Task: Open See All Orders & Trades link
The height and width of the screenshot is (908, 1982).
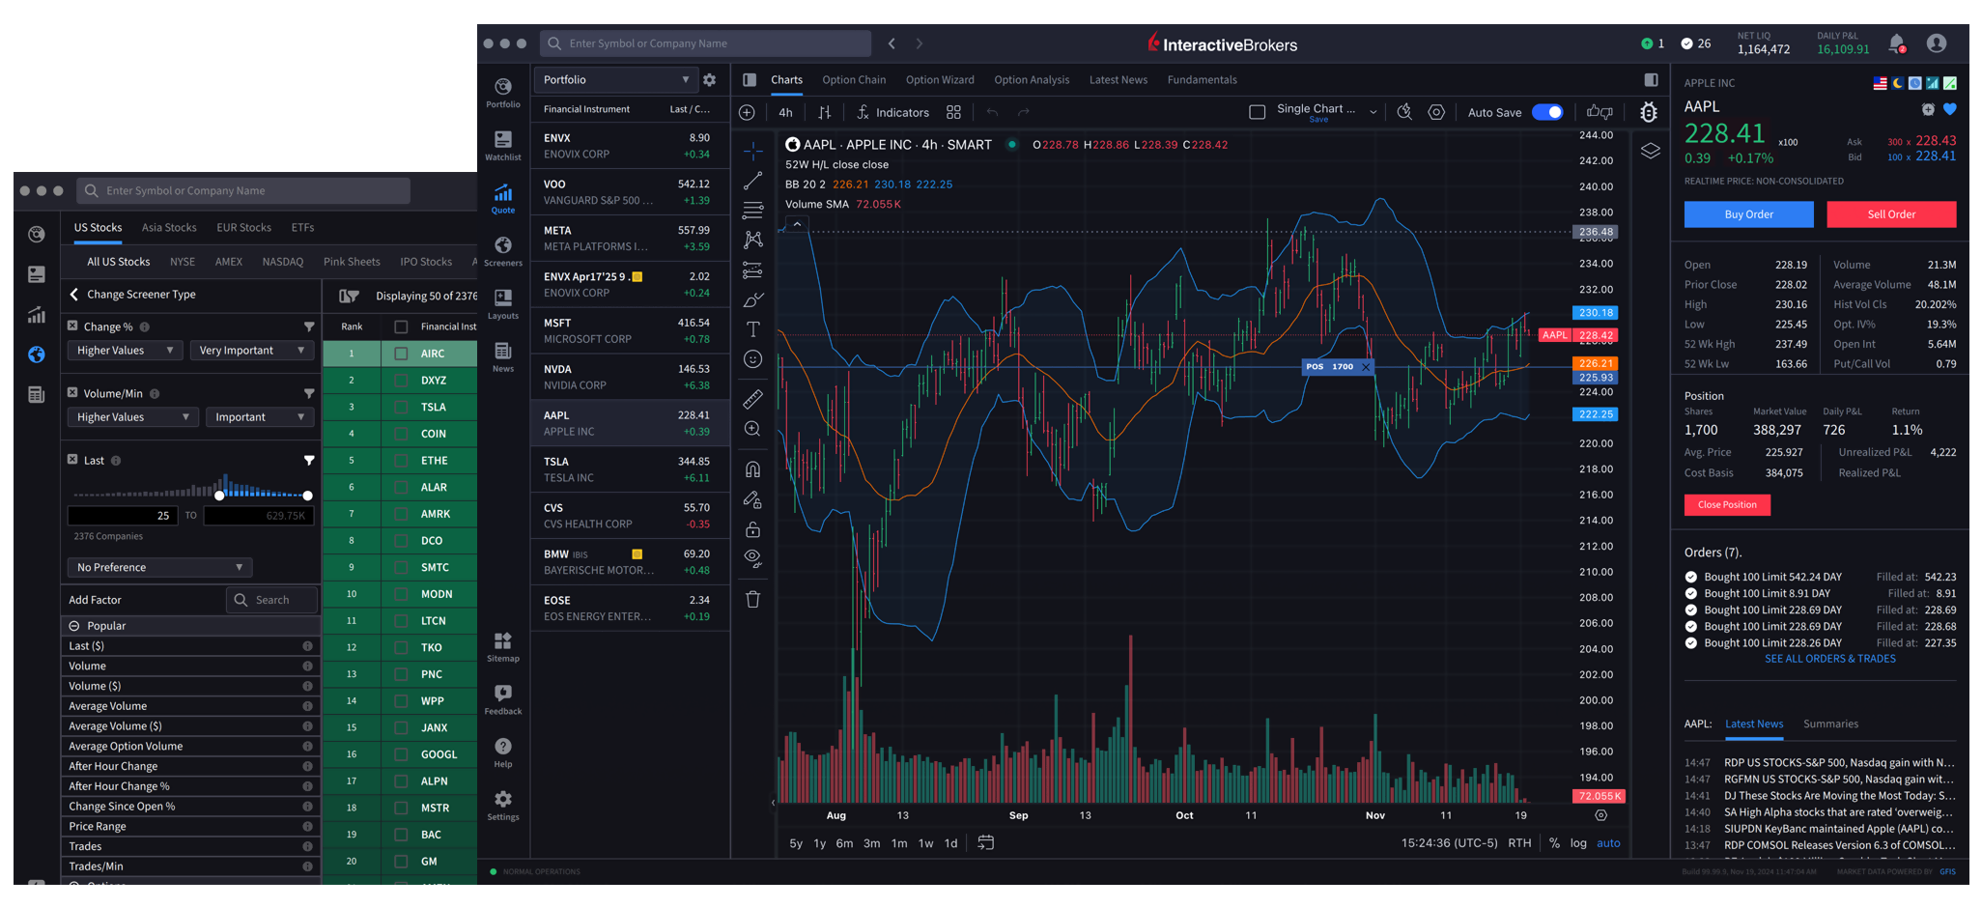Action: click(1829, 659)
